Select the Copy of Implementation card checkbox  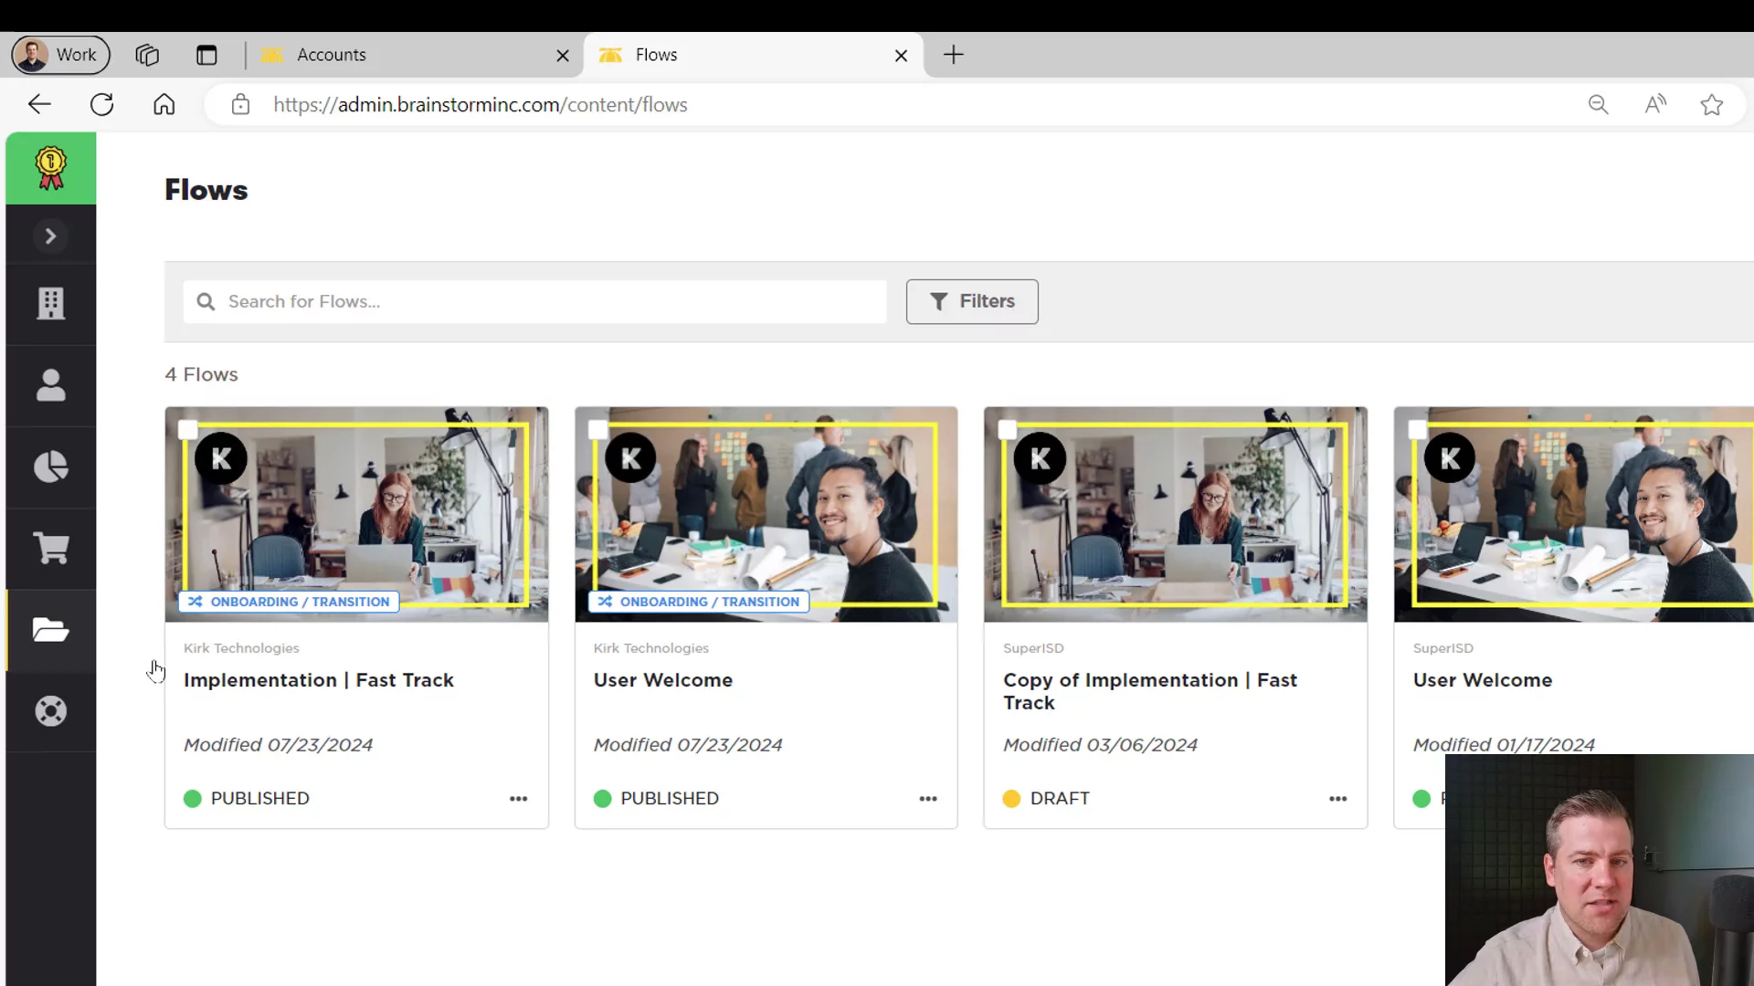click(x=1008, y=429)
